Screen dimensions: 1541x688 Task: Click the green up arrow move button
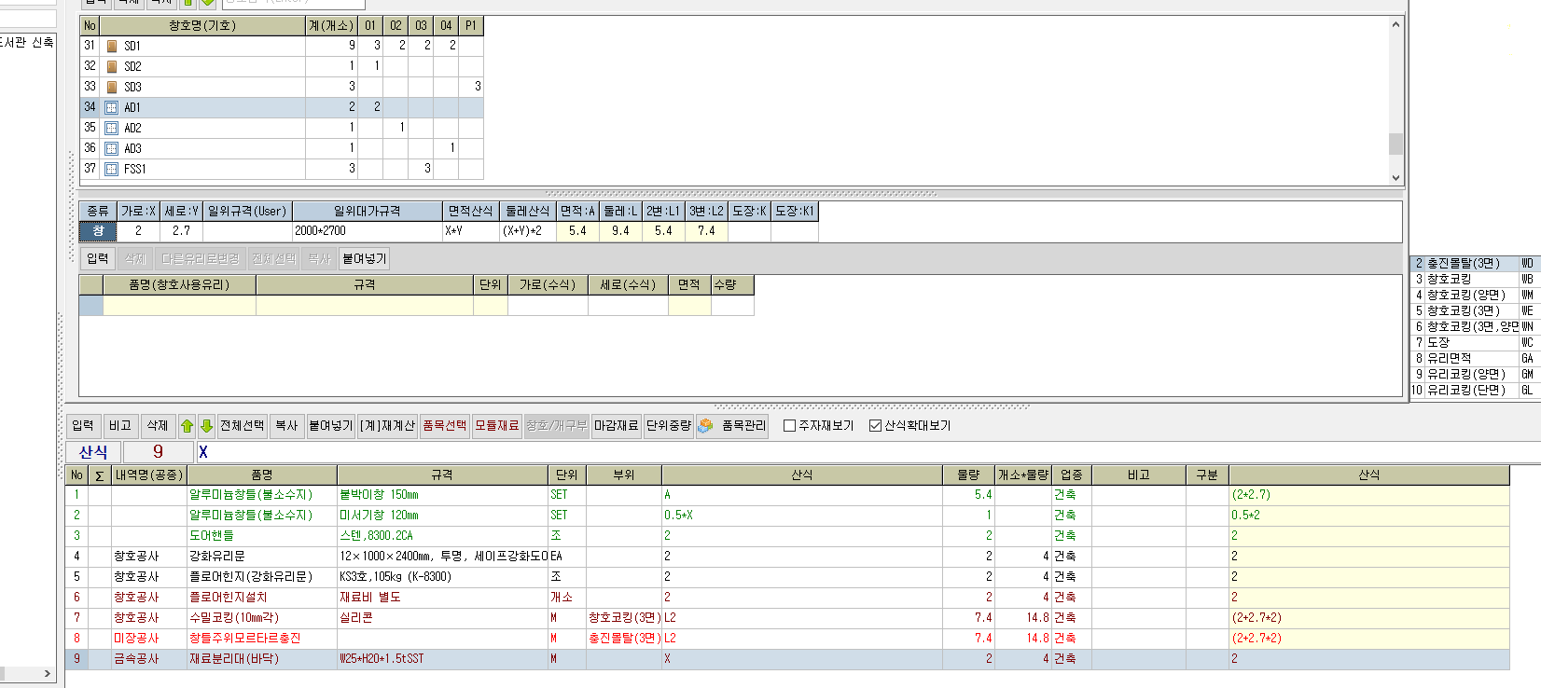point(187,426)
